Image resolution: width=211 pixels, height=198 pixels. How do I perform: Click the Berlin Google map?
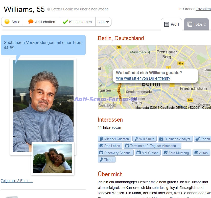154,95
